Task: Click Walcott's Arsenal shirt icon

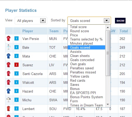Action: click(9, 82)
